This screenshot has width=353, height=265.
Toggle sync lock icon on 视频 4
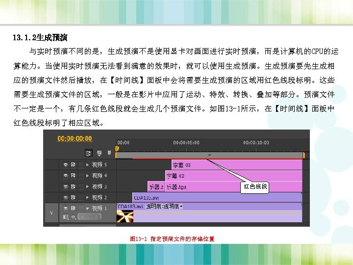73,176
